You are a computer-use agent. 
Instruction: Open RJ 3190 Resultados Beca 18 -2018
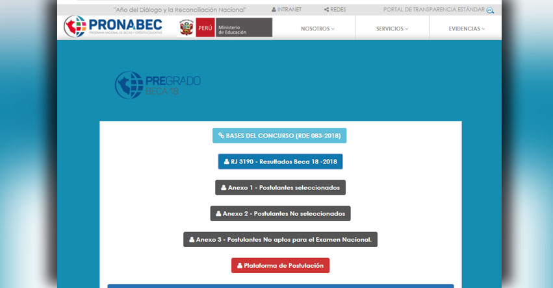(280, 162)
